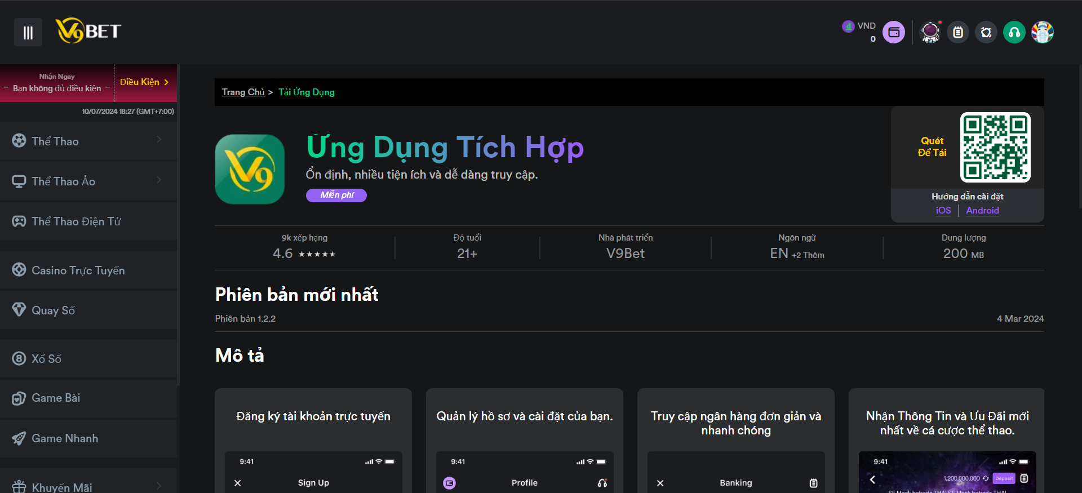Click the Phiên bản 1.2.2 text
1082x493 pixels.
pos(245,318)
